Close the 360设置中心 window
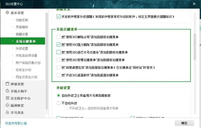The width and height of the screenshot is (201, 128). click(x=194, y=4)
